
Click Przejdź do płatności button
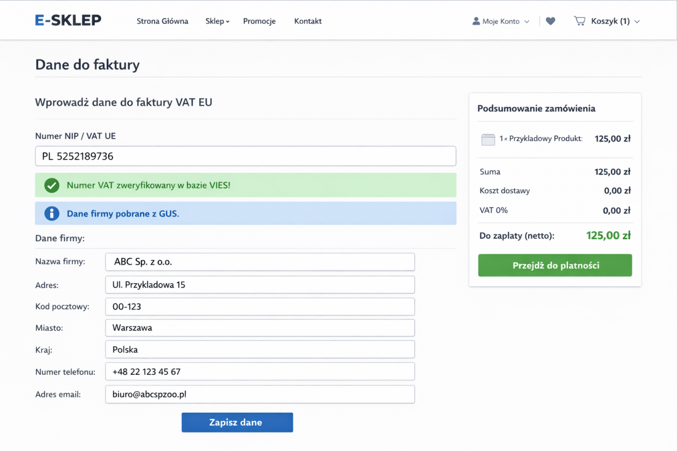(x=555, y=266)
